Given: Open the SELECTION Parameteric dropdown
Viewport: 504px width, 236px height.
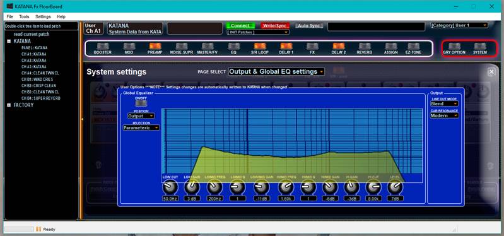Looking at the screenshot, I should 141,127.
